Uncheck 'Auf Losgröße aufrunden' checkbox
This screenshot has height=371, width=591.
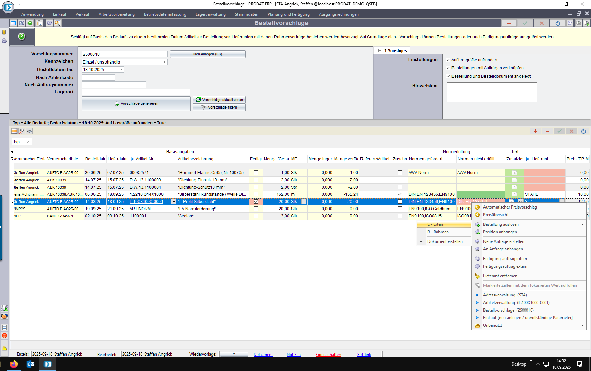click(x=448, y=60)
